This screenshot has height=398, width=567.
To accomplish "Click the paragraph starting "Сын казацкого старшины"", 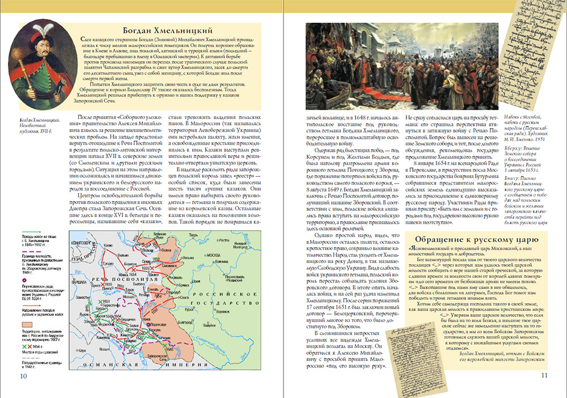I will pyautogui.click(x=167, y=58).
